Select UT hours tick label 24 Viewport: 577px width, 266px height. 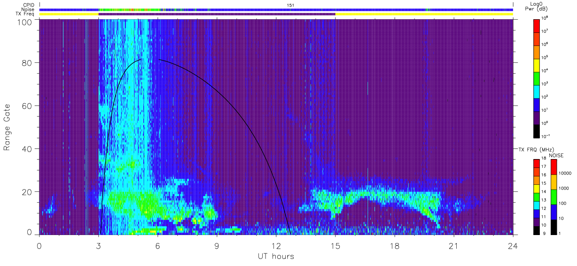(x=513, y=246)
